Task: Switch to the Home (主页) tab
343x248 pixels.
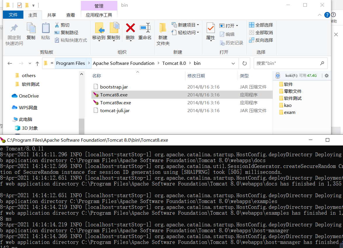Action: click(x=33, y=15)
